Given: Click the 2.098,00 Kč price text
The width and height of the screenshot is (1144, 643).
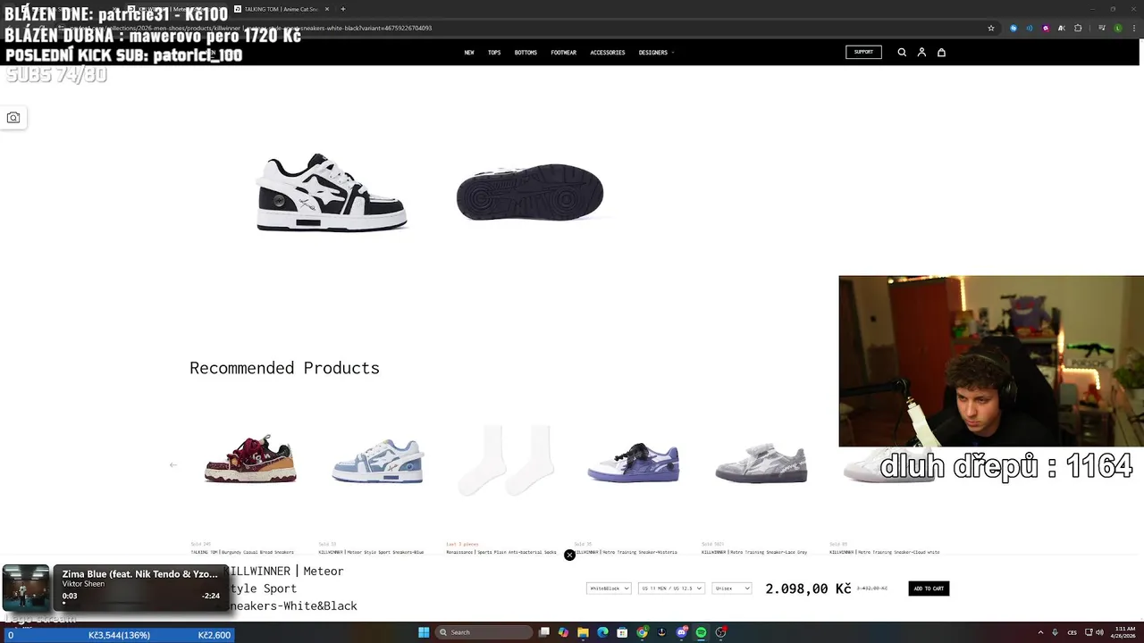Looking at the screenshot, I should coord(808,589).
